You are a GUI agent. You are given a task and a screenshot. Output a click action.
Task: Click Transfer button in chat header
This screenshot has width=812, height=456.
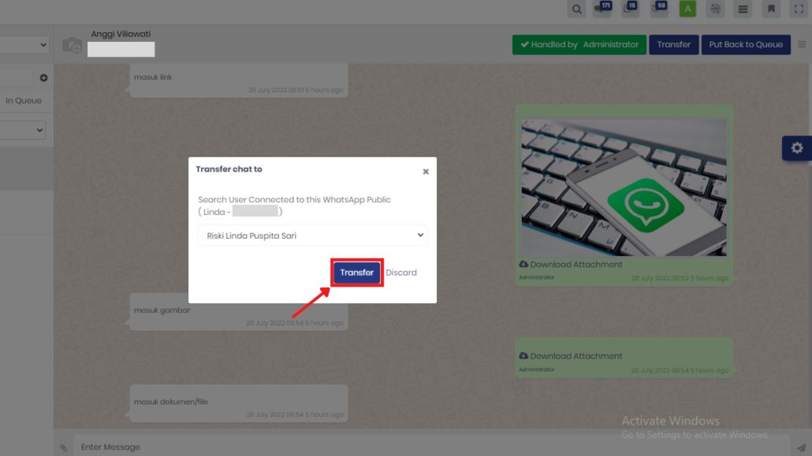(x=674, y=45)
